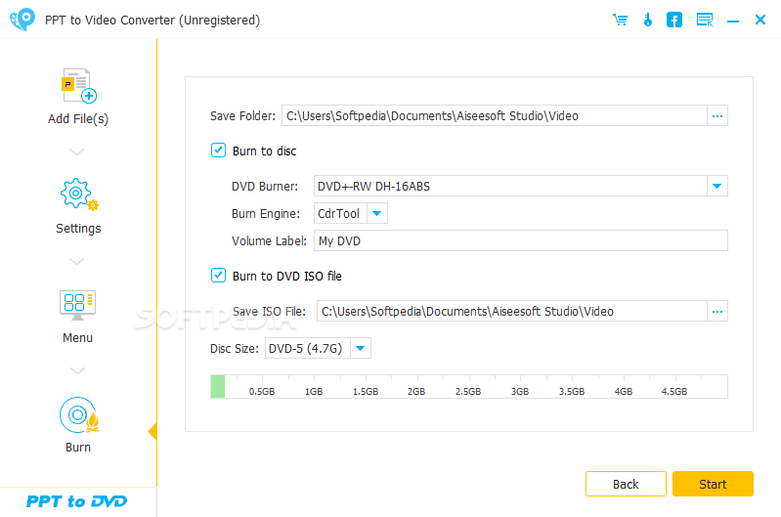Viewport: 781px width, 517px height.
Task: Toggle the Burn to DVD ISO file checkbox
Action: pos(218,275)
